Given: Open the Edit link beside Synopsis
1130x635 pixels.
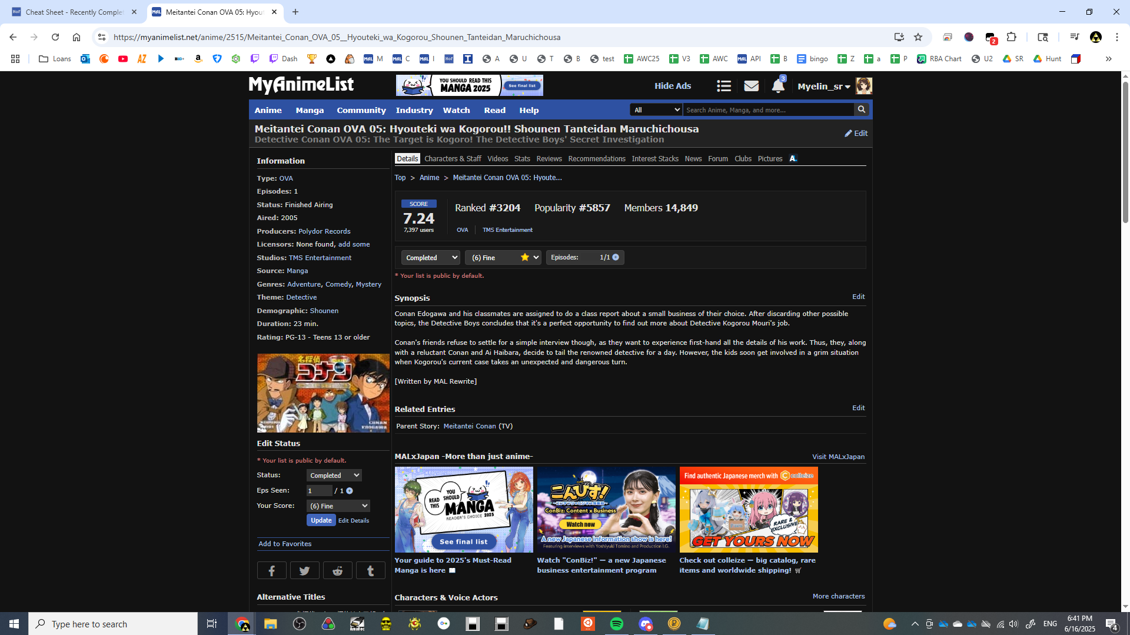Looking at the screenshot, I should point(859,297).
